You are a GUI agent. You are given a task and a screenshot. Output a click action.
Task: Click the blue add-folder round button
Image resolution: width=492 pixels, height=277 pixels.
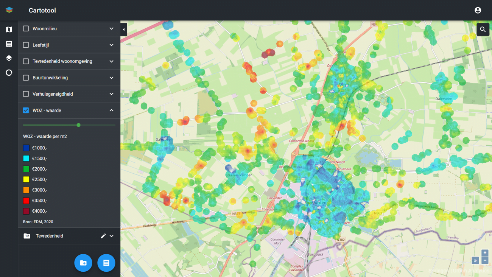click(83, 263)
